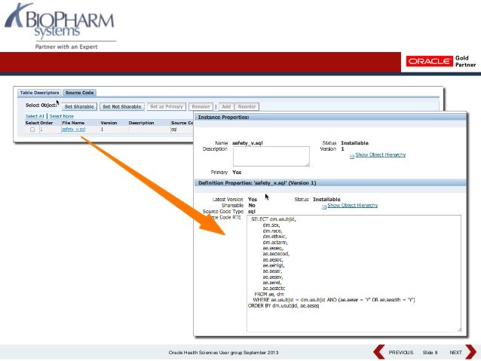Screen dimensions: 481x361
Task: Go to the next slide arrow
Action: pos(471,352)
